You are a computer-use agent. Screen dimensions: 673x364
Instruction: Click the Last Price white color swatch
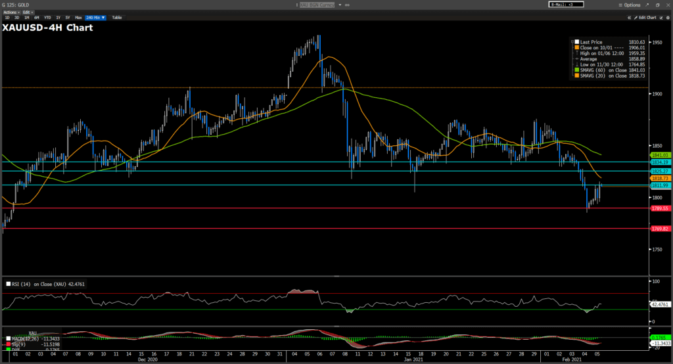(577, 42)
